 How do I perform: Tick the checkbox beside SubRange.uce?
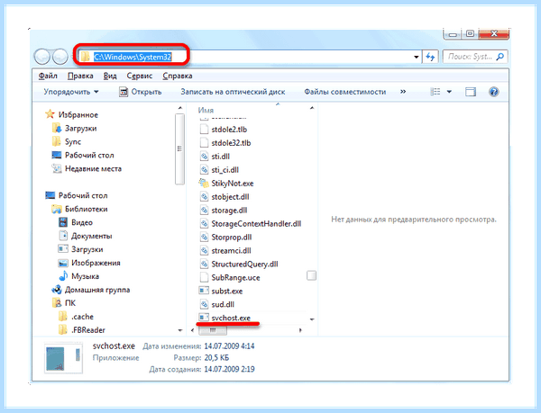[x=311, y=275]
